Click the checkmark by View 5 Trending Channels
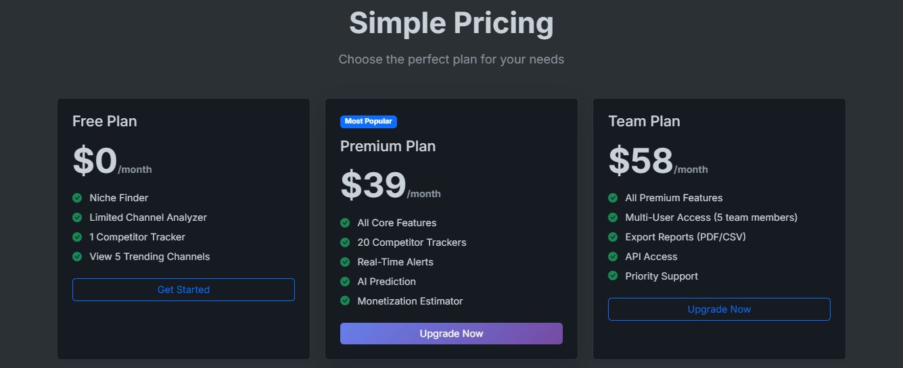Screen dimensions: 903x368 pos(77,257)
